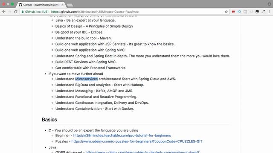Click the Basics section heading
Screen dimensions: 273x153
(x=49, y=119)
